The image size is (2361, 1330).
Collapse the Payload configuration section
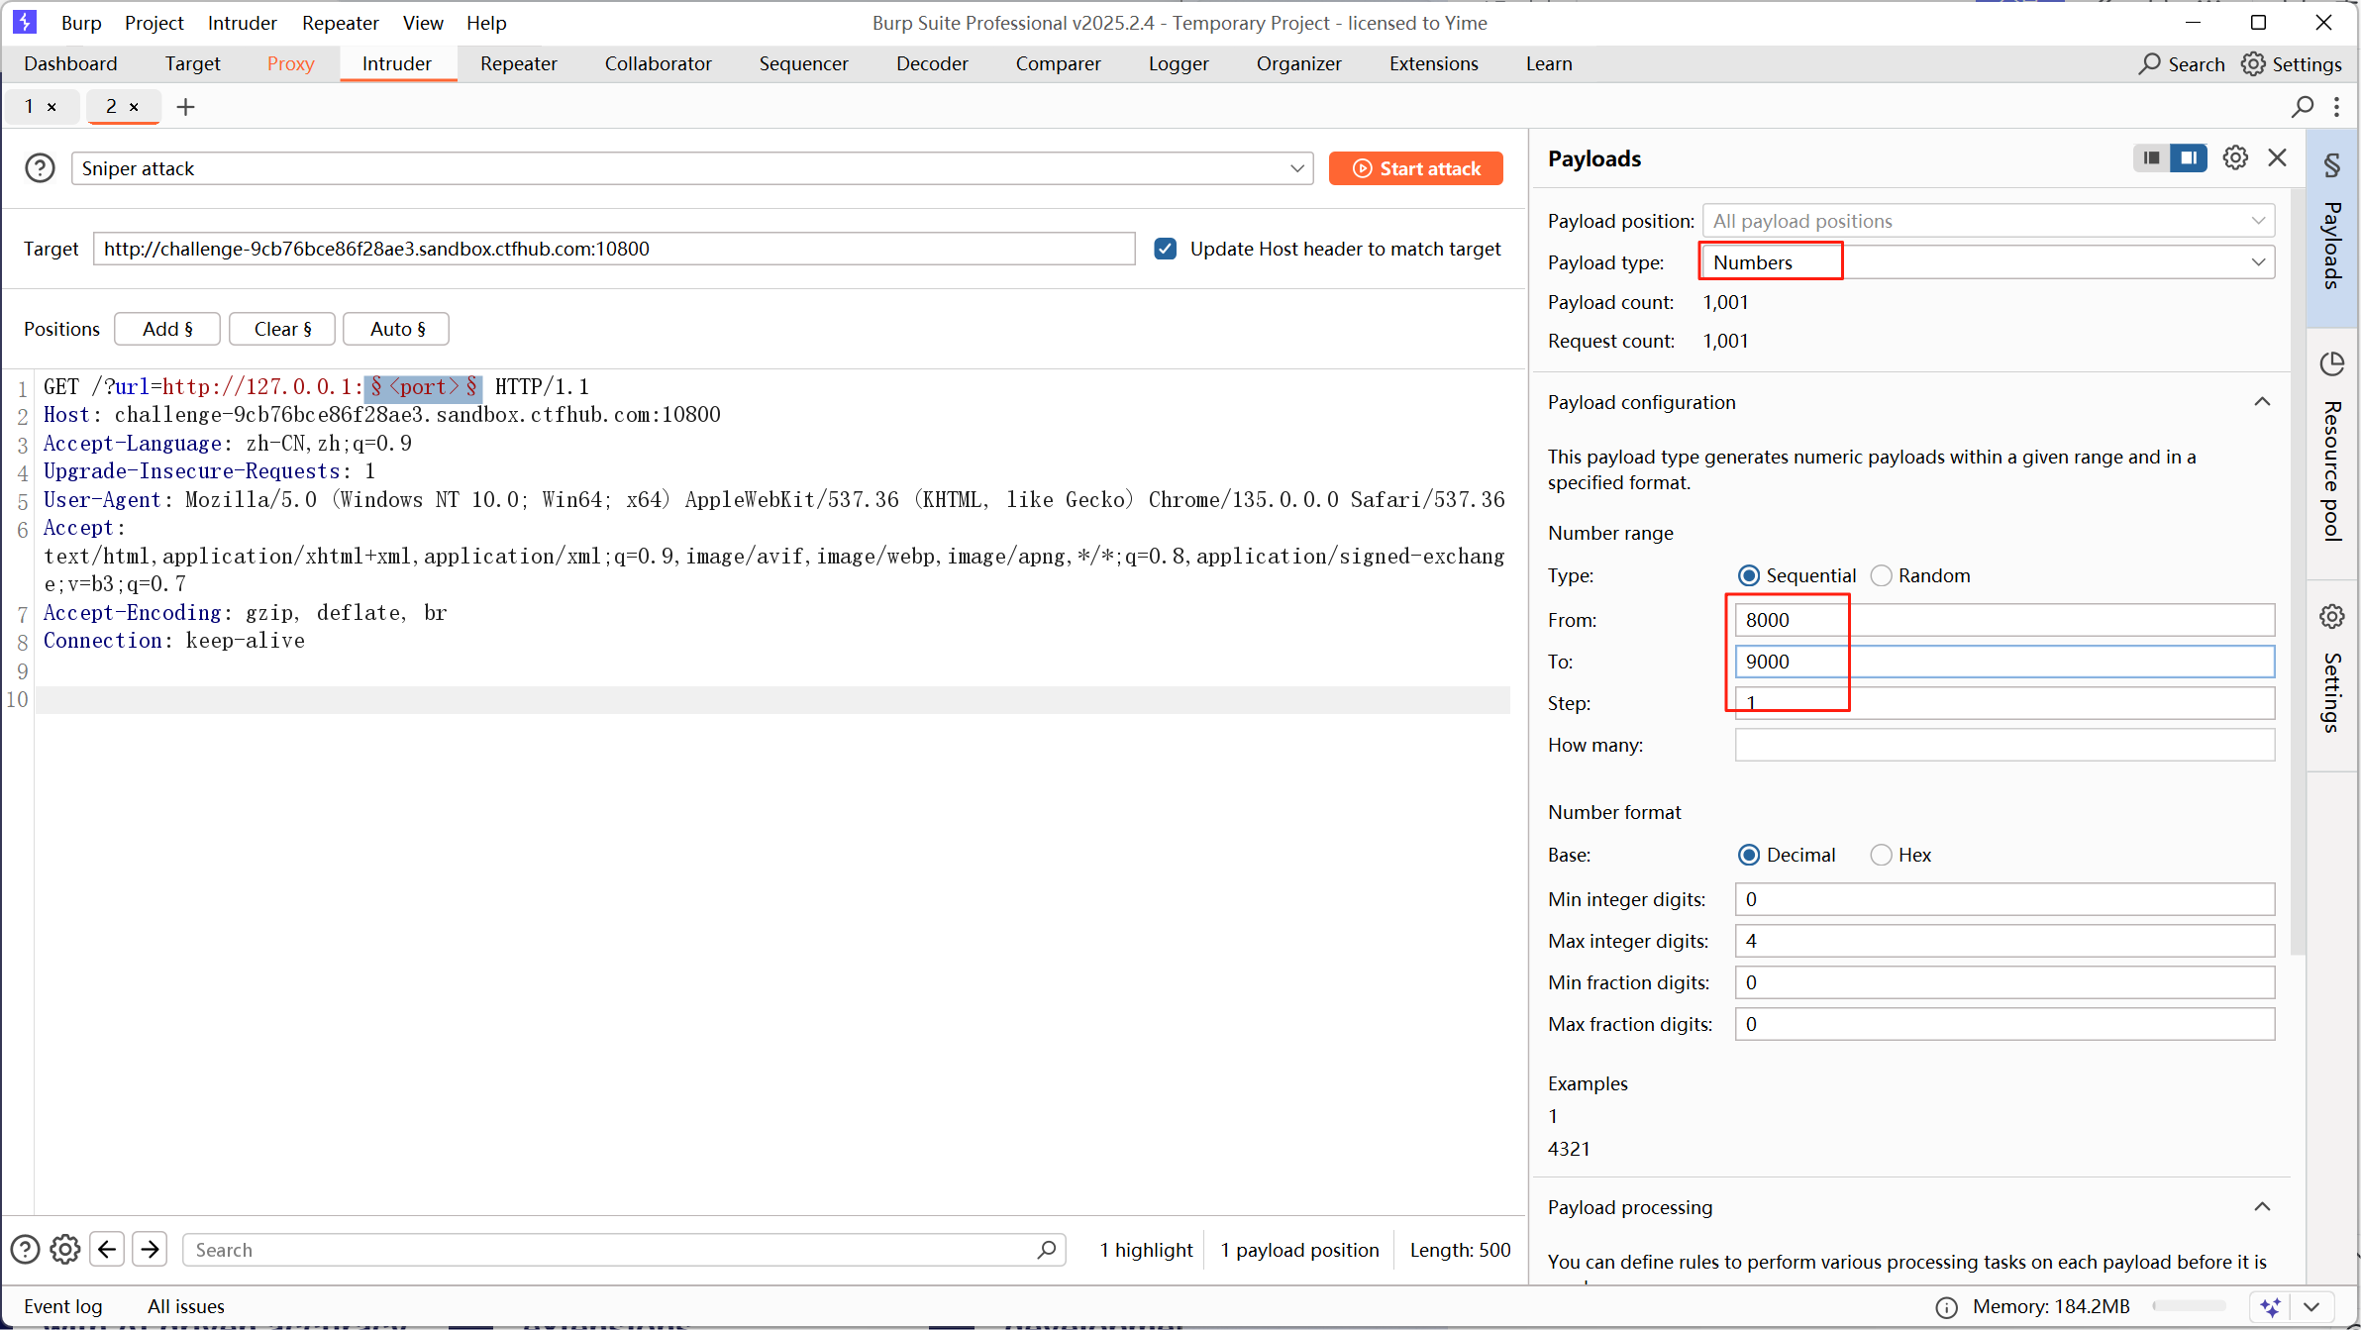coord(2262,402)
